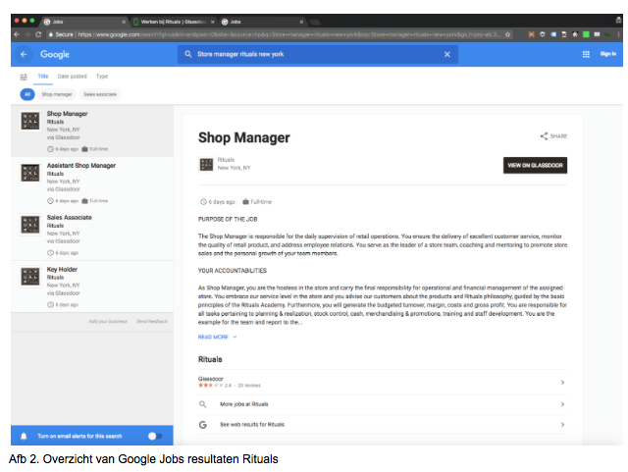Click the search field text
The width and height of the screenshot is (628, 472).
[x=240, y=54]
